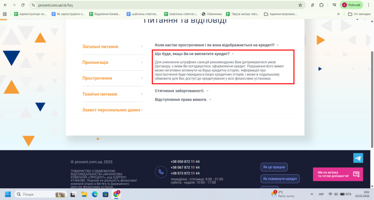
Task: Open the "Відгук місяця табл... bookmark
Action: point(243,14)
